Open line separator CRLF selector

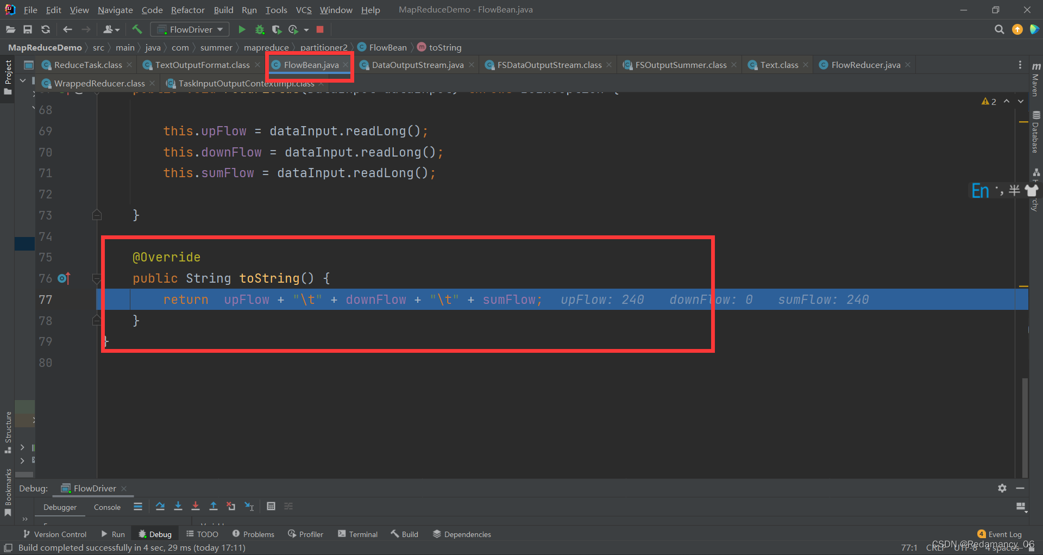point(935,548)
